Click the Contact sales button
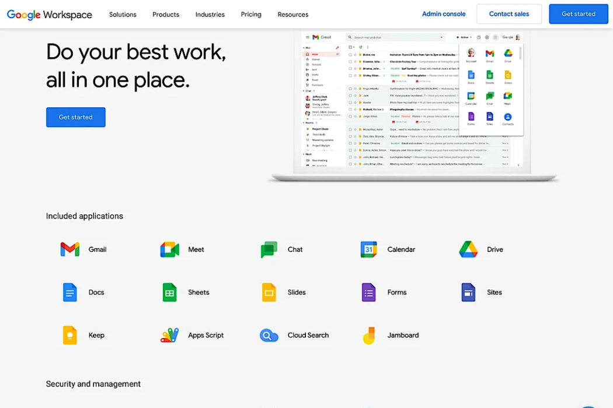The image size is (613, 408). [x=509, y=14]
